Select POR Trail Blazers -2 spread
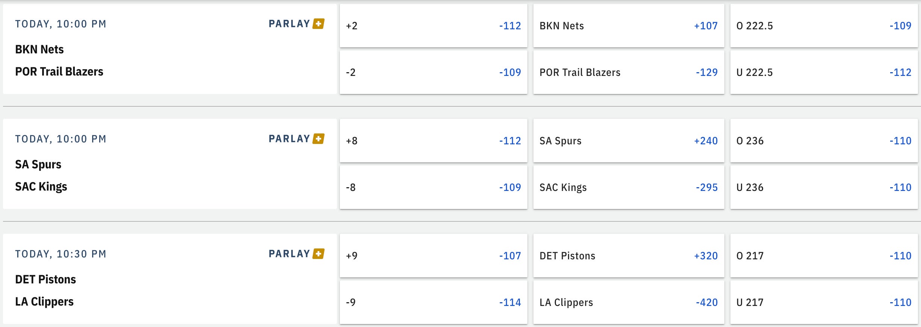 click(x=433, y=72)
